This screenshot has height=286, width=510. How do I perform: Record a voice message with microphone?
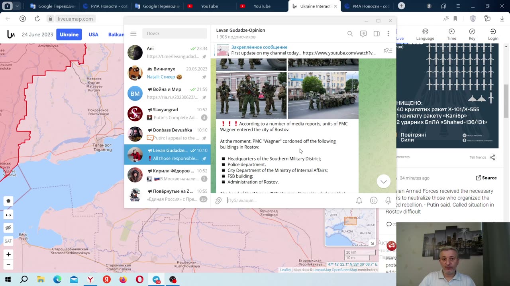[x=388, y=201]
